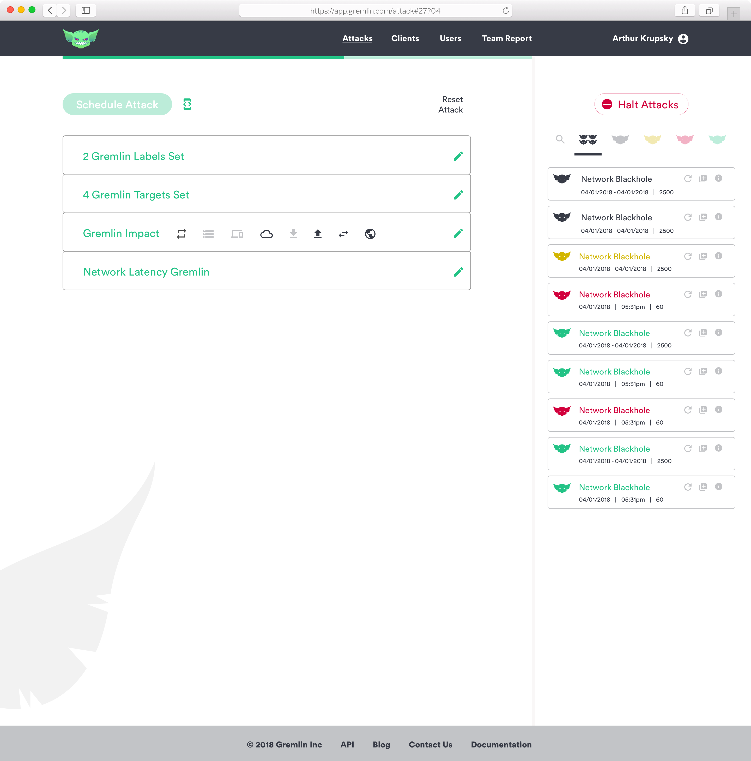Open Team Report in the top nav
Viewport: 751px width, 761px height.
point(507,39)
